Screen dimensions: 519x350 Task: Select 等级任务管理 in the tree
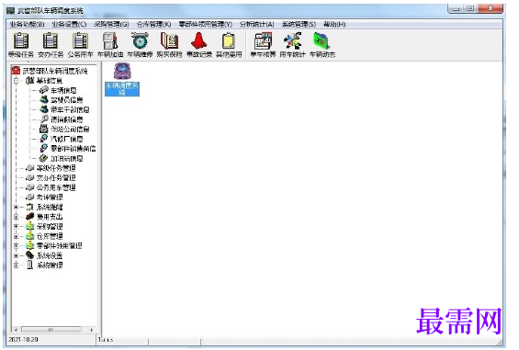click(56, 168)
